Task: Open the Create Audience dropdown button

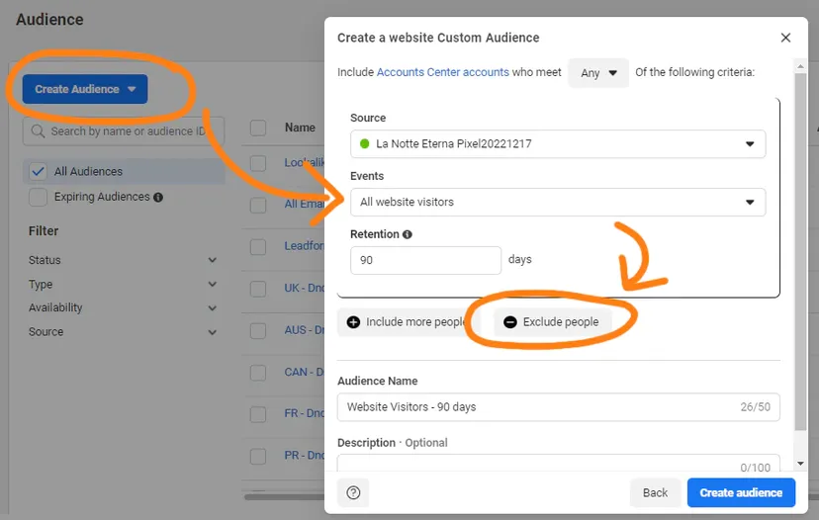Action: pos(85,89)
